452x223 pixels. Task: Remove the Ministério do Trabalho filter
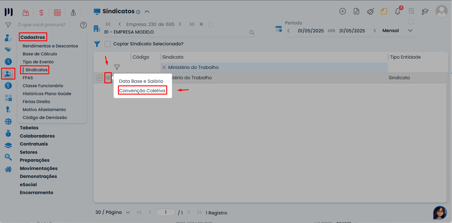click(x=164, y=67)
